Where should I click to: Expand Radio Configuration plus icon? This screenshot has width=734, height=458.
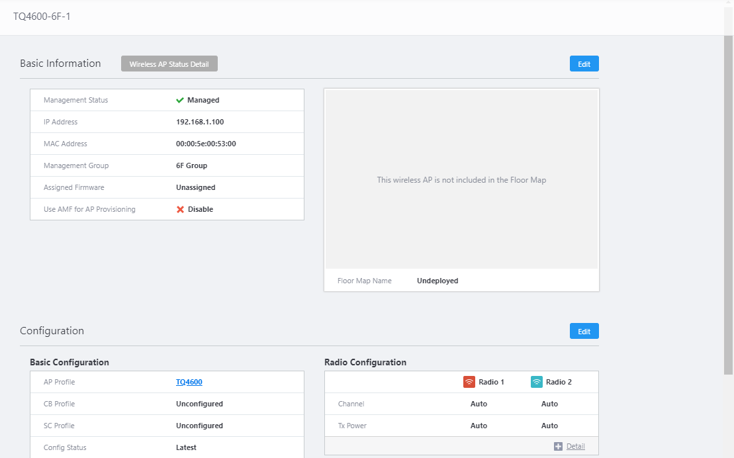point(558,446)
